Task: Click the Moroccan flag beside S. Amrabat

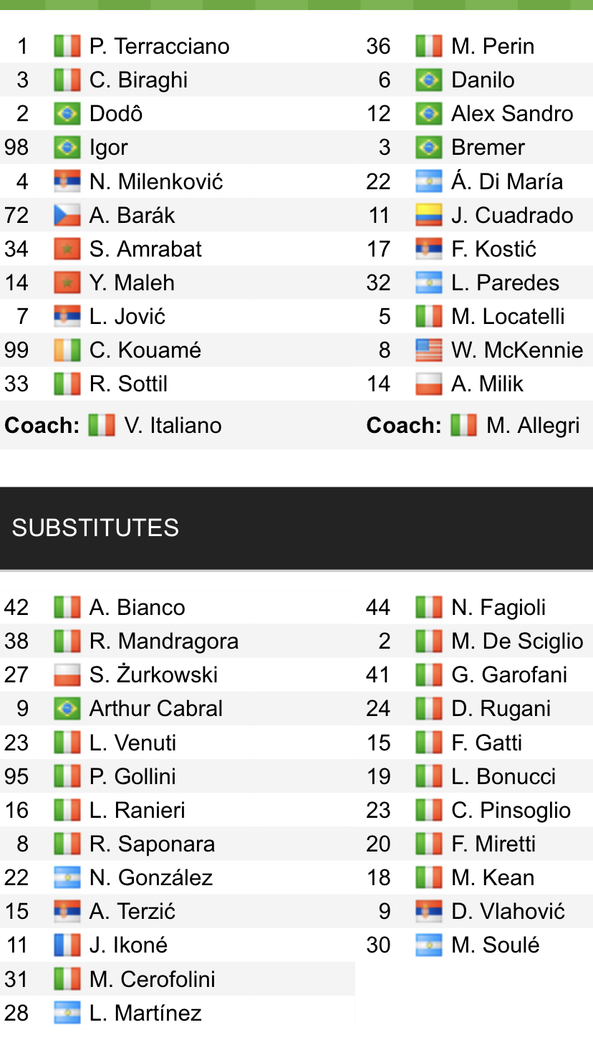Action: point(67,249)
